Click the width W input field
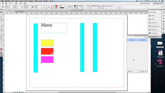 click(18, 6)
